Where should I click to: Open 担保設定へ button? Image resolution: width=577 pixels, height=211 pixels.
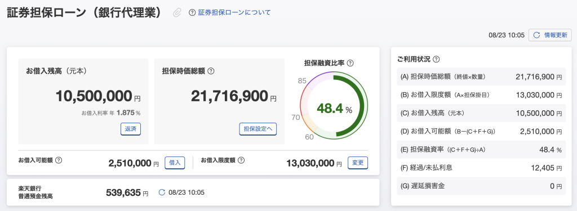pos(258,129)
